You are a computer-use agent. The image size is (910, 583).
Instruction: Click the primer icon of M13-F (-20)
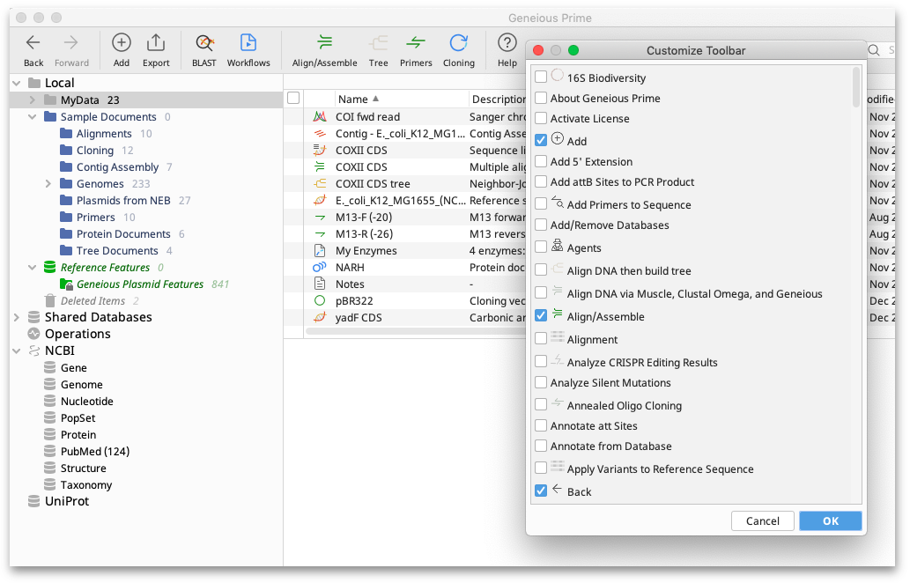tap(319, 218)
